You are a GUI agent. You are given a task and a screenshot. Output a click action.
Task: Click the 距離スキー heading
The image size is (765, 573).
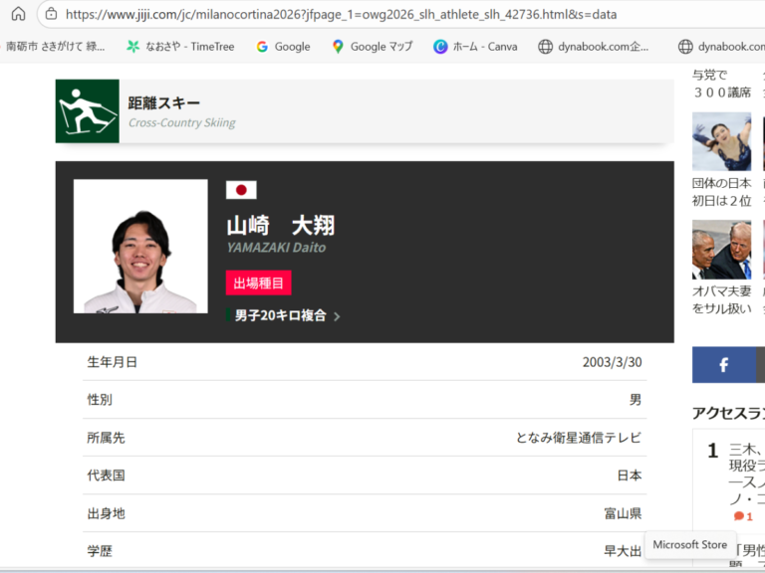(164, 102)
